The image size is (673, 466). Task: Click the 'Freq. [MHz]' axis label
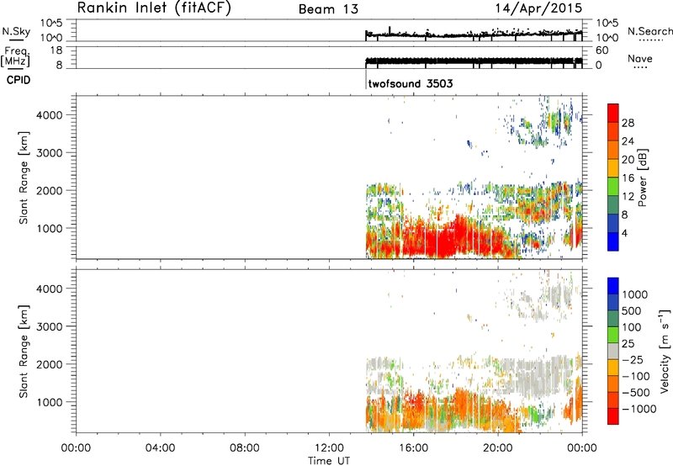[x=16, y=57]
